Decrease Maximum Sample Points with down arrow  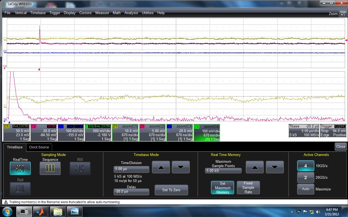point(275,167)
